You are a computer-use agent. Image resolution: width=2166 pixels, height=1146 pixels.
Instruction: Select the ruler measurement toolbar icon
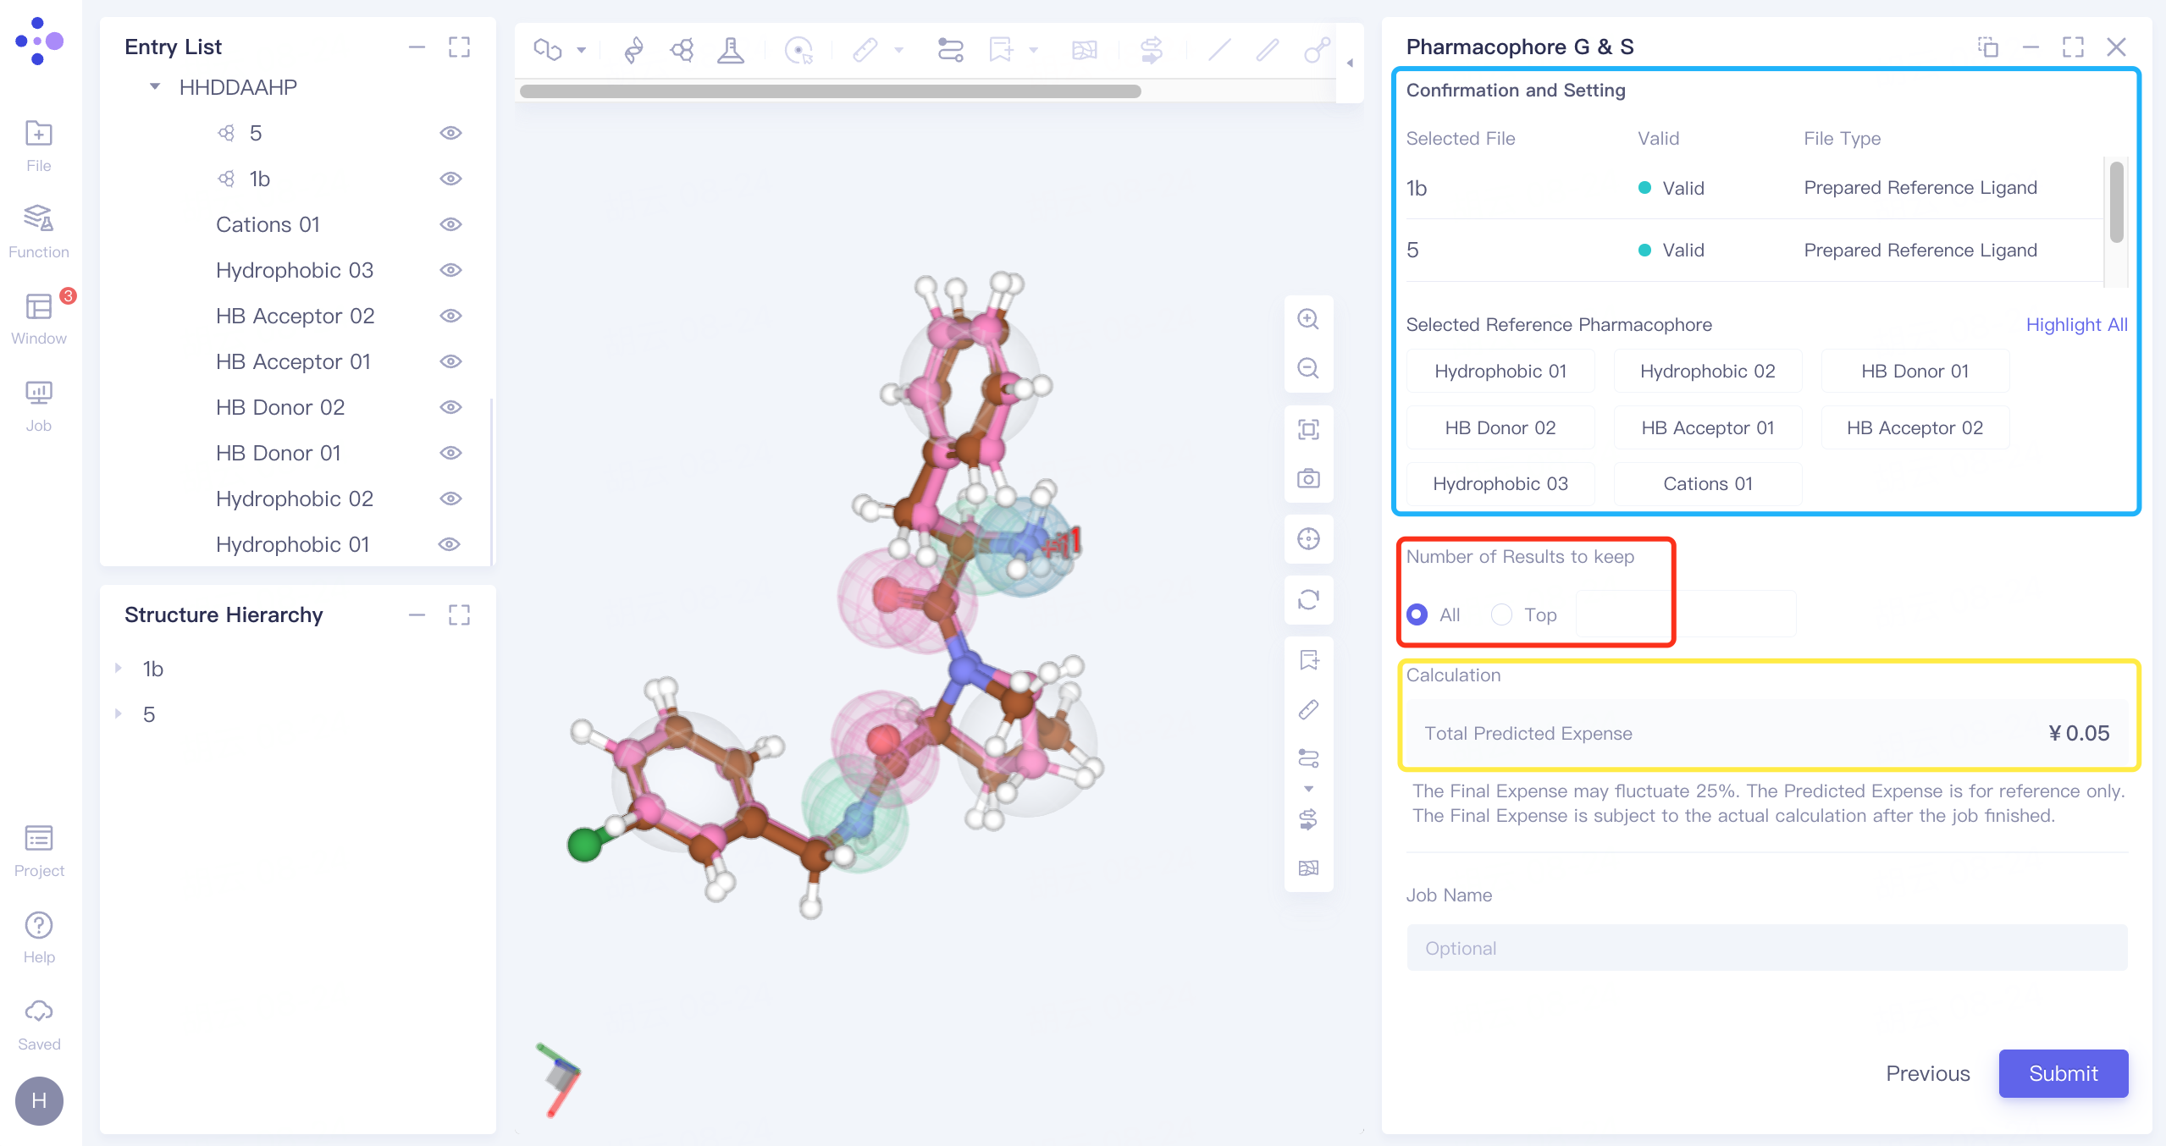coord(865,50)
